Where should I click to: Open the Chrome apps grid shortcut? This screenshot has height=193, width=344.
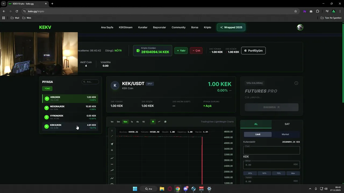3,18
